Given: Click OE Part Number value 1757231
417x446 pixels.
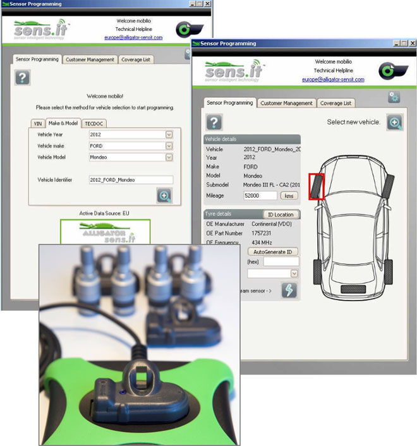Looking at the screenshot, I should tap(261, 233).
